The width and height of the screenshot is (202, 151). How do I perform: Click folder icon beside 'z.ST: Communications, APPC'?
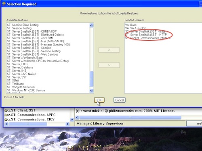tap(6, 115)
